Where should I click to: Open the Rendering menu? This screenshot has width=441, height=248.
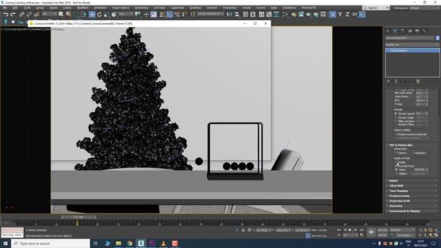[141, 8]
